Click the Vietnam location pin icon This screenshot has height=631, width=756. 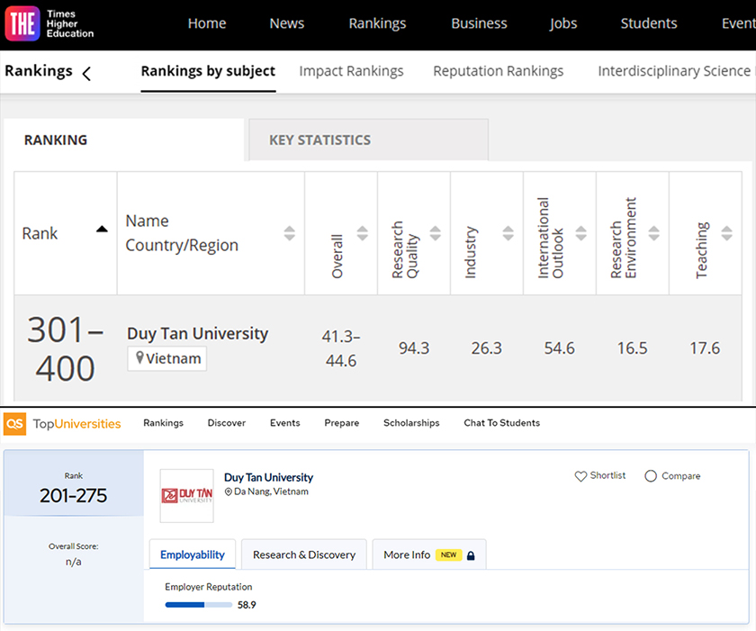(x=139, y=357)
